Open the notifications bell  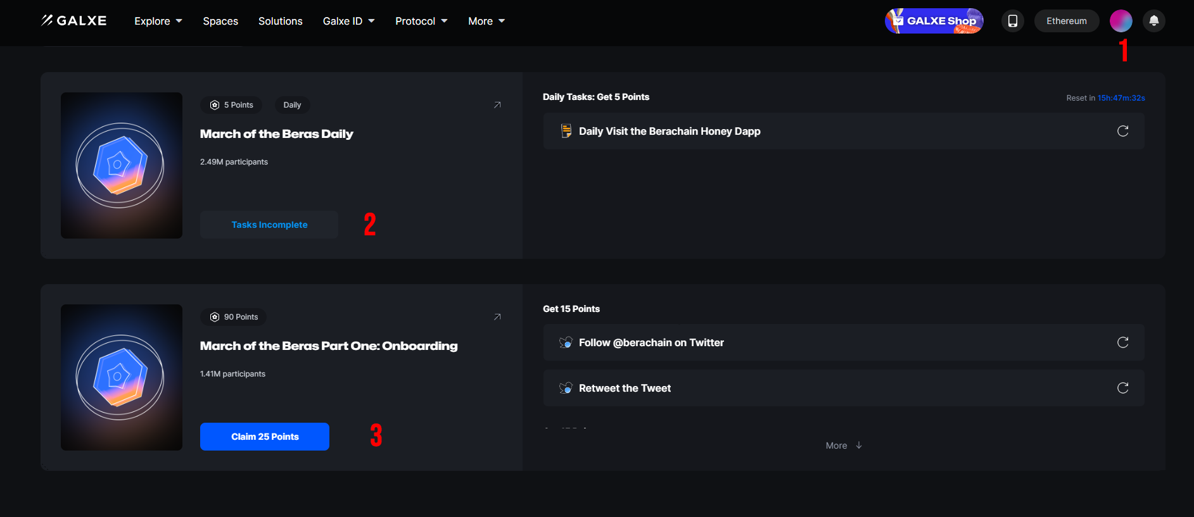(1154, 21)
